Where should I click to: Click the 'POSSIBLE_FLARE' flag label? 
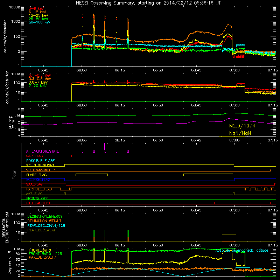tap(40, 161)
